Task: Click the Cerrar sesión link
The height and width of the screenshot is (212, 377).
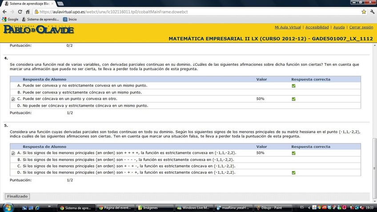Action: [361, 28]
